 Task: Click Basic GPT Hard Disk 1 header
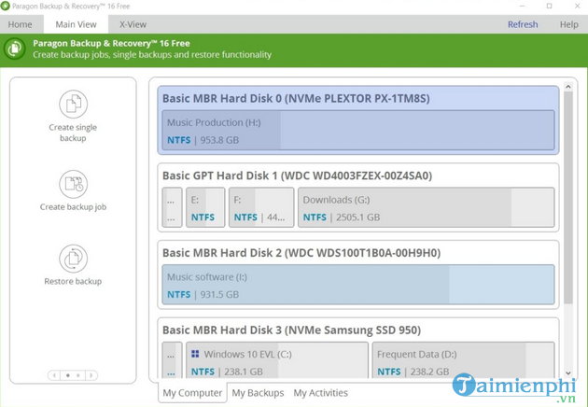297,175
